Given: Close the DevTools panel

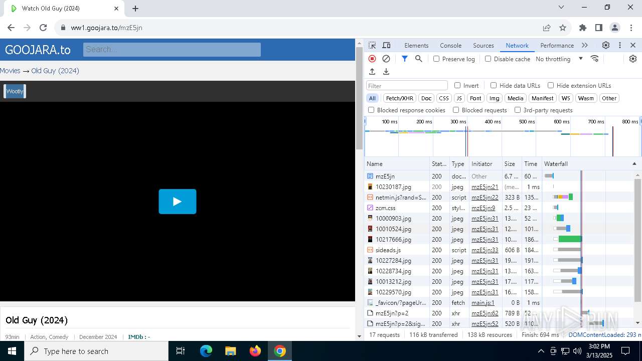Looking at the screenshot, I should (x=633, y=45).
